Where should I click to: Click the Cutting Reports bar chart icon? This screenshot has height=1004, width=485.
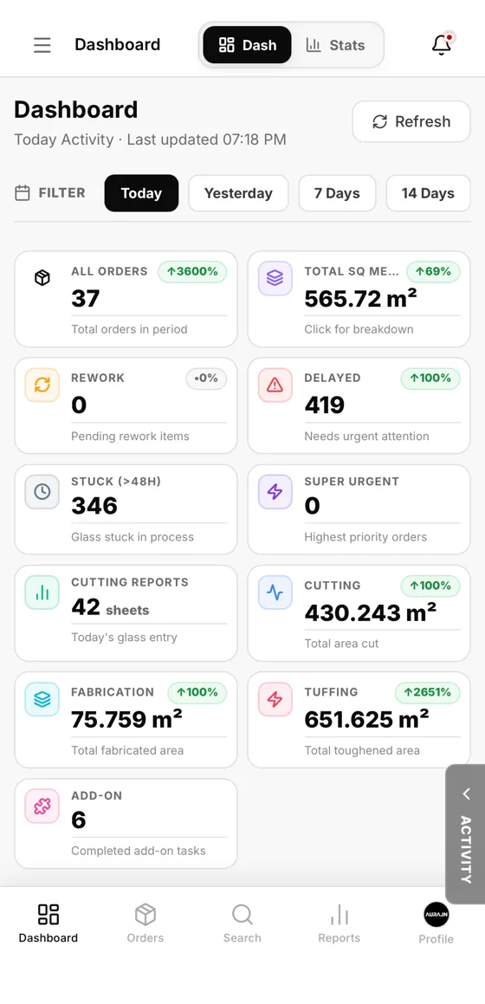click(x=42, y=593)
